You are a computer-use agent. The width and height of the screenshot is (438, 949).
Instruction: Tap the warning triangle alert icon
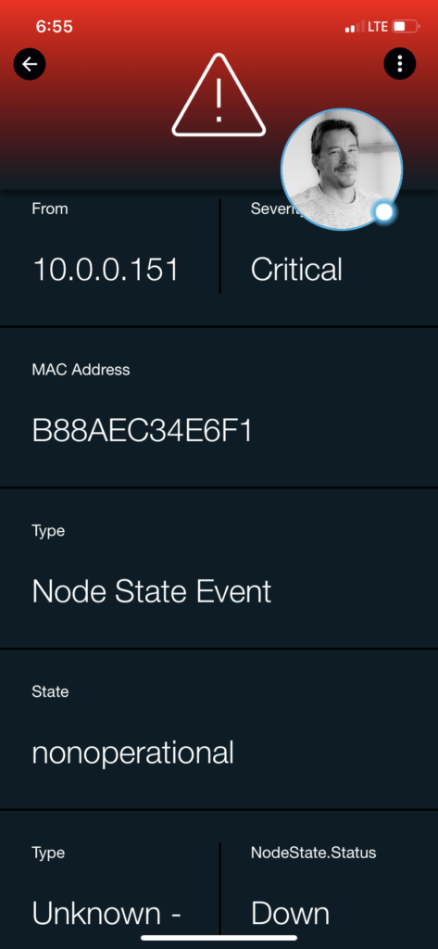coord(219,95)
